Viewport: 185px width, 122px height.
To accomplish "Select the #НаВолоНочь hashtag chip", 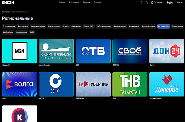I will (x=8, y=32).
